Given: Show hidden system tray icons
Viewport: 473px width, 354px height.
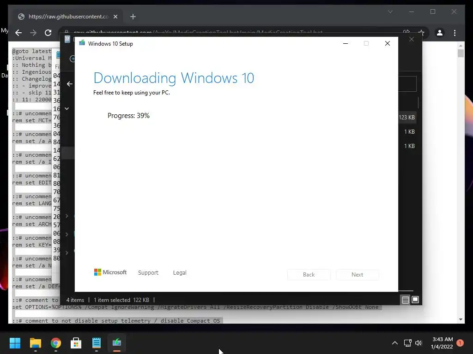Looking at the screenshot, I should pyautogui.click(x=394, y=343).
